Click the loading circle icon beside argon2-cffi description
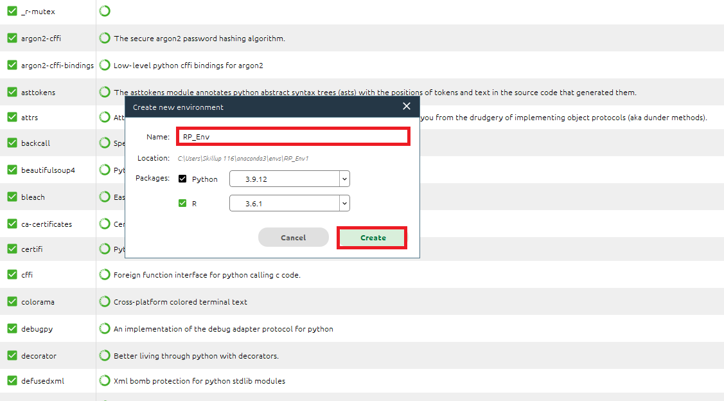 pos(105,39)
